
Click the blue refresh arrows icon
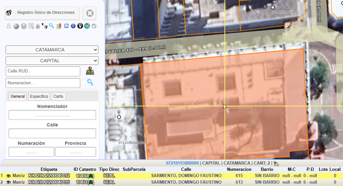tap(66, 26)
